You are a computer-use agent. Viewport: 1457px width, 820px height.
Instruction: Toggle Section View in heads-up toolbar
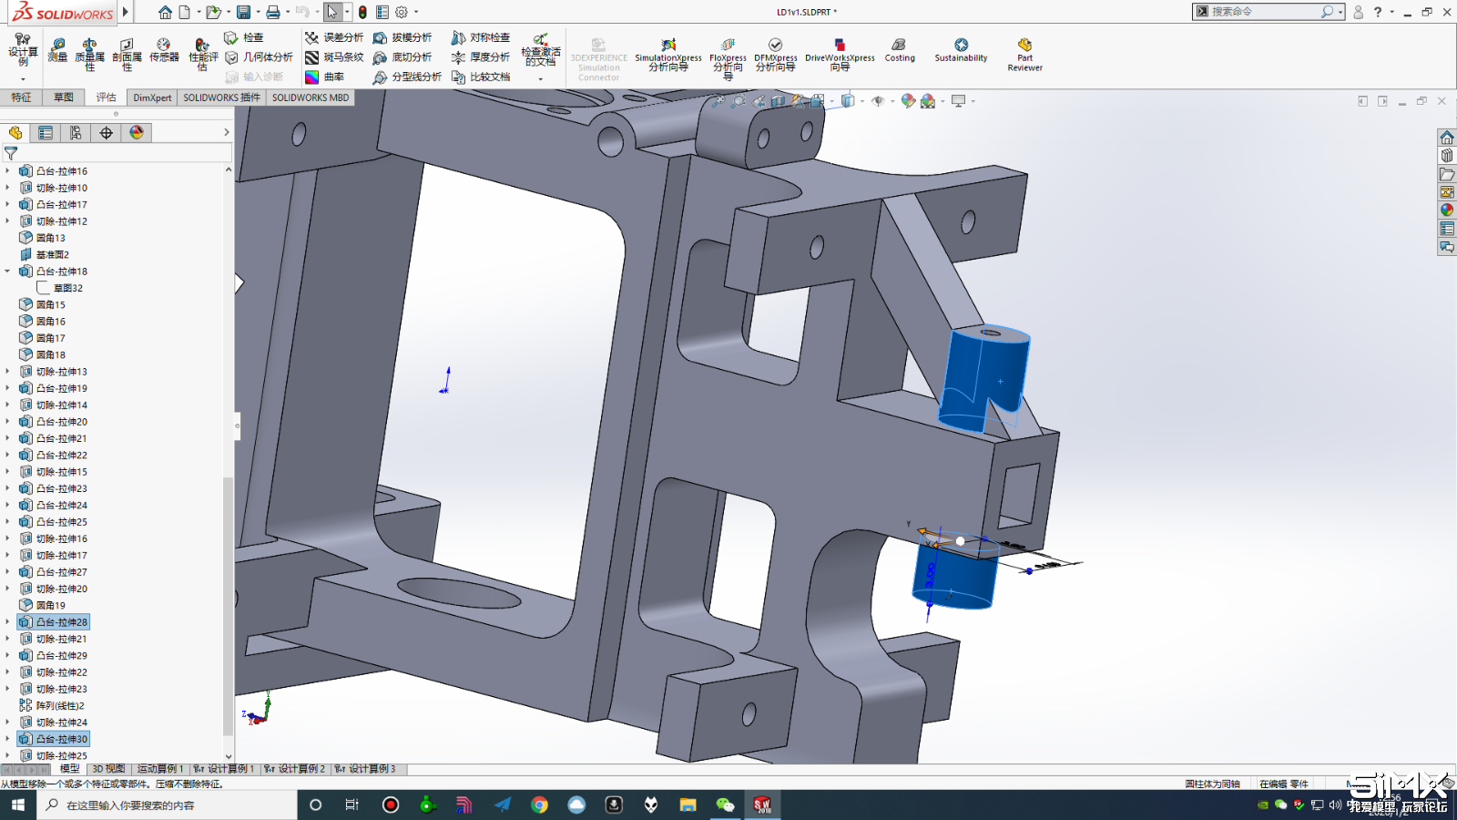pos(779,101)
